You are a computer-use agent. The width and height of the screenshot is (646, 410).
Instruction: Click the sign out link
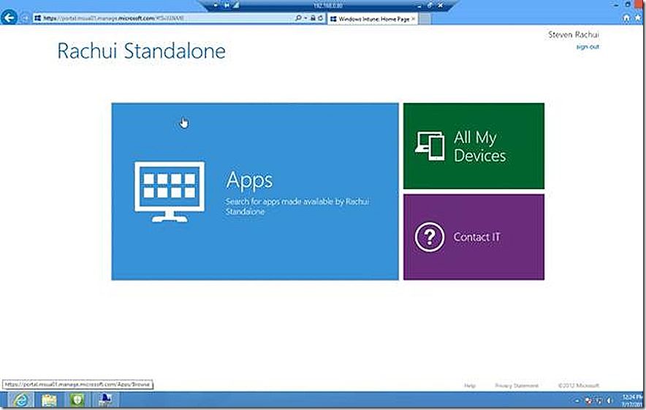point(588,47)
